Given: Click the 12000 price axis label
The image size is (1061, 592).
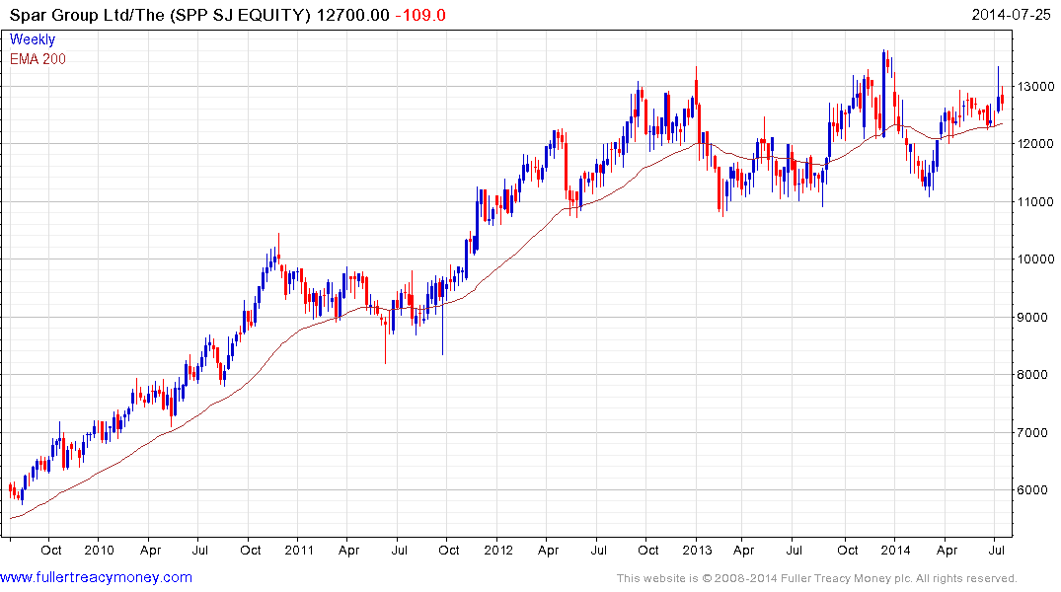Looking at the screenshot, I should pos(1035,143).
